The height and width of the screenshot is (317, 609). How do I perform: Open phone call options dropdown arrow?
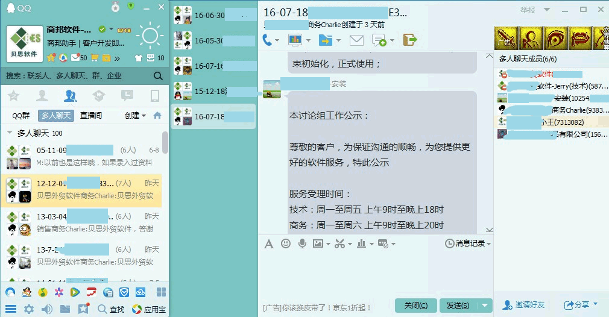277,40
